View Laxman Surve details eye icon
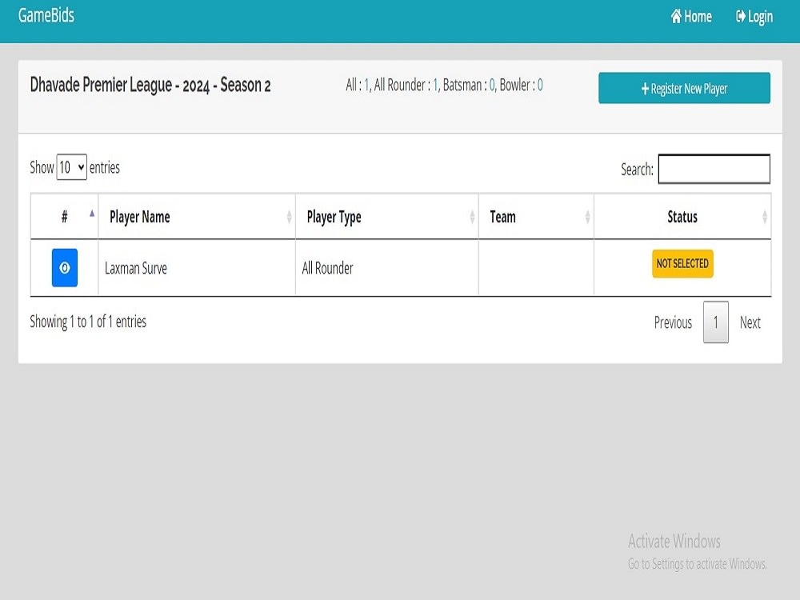800x600 pixels. [65, 268]
